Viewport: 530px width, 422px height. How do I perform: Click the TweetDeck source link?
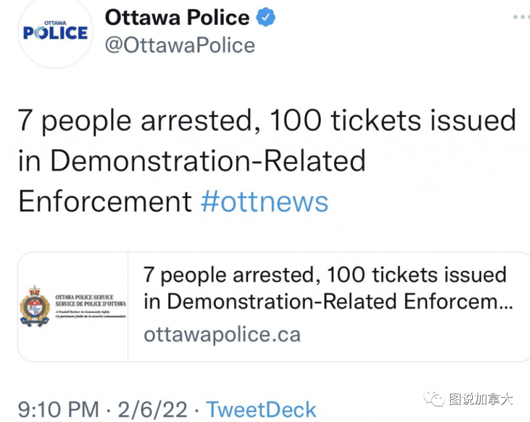coord(261,409)
